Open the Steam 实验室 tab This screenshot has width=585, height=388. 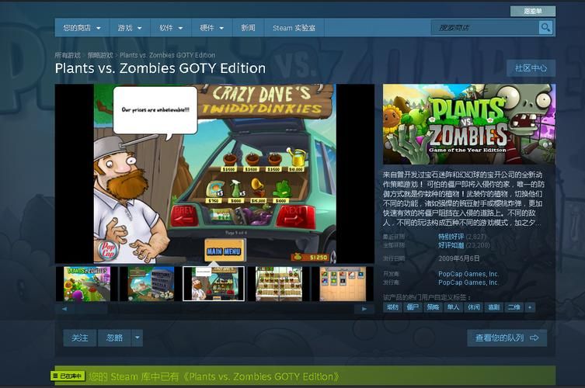point(294,28)
